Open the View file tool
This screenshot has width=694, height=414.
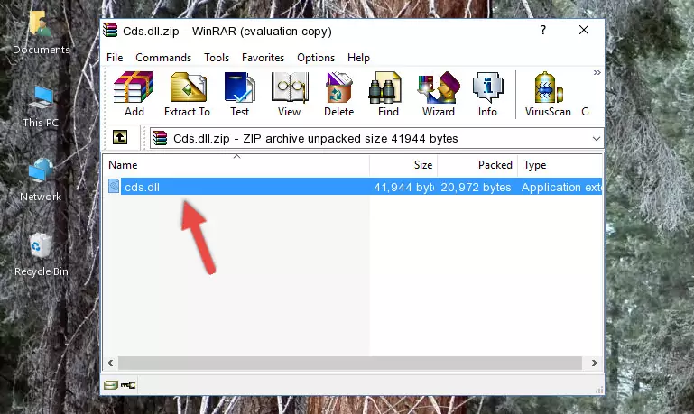pos(290,94)
